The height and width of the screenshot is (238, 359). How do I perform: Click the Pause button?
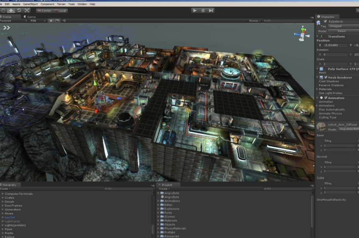point(203,11)
